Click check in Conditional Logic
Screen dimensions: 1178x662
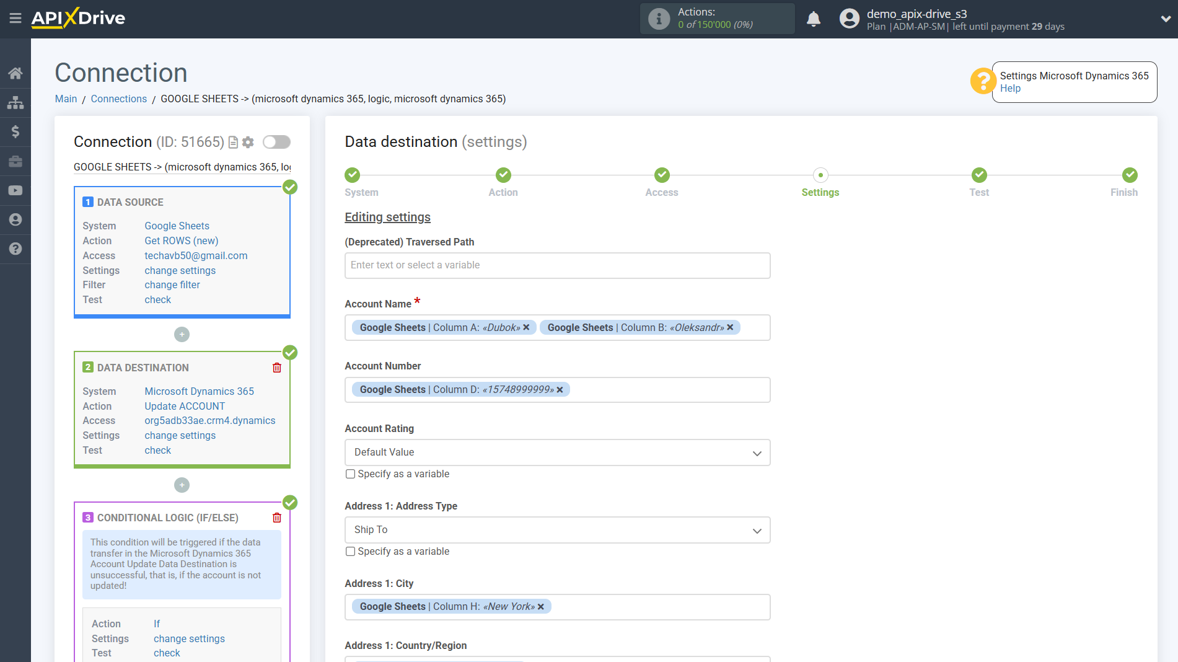[167, 653]
